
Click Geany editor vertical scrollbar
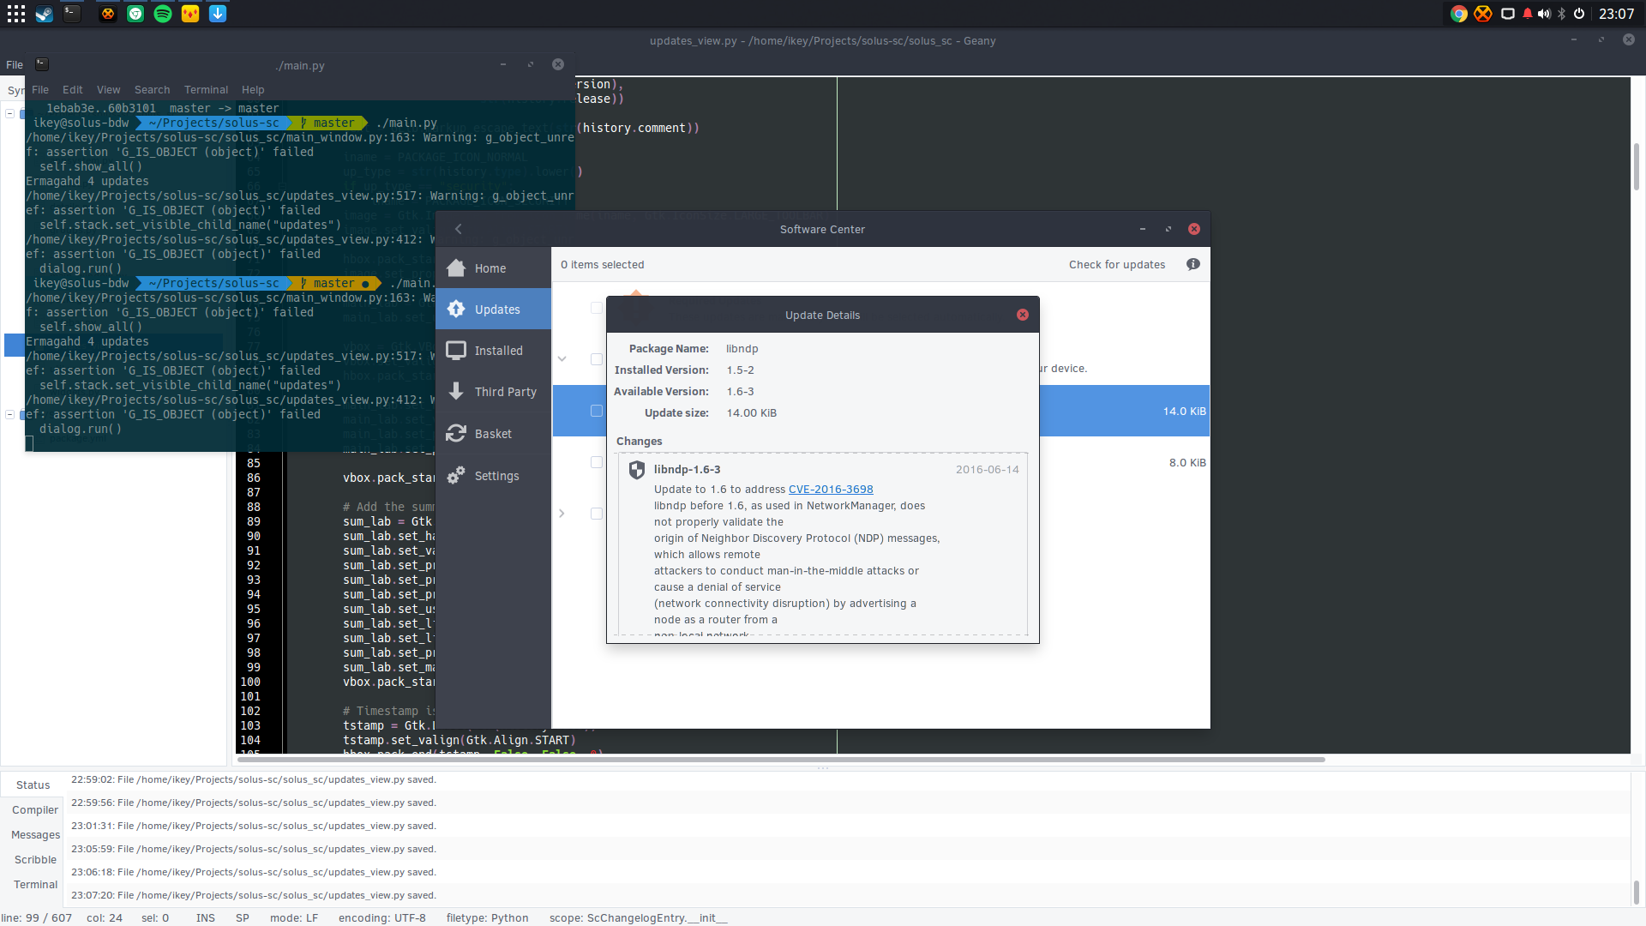click(1636, 166)
